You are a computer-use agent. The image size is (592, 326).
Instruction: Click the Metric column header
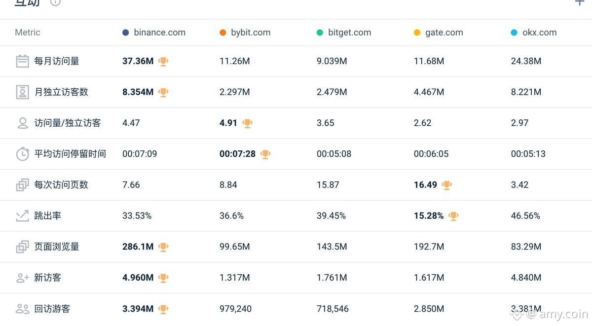tap(28, 33)
